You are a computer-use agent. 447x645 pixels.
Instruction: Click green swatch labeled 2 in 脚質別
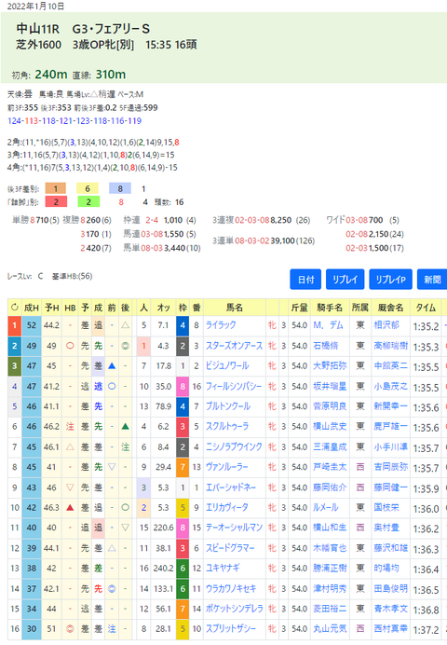pyautogui.click(x=88, y=202)
